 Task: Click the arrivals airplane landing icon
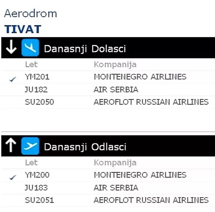(x=30, y=48)
